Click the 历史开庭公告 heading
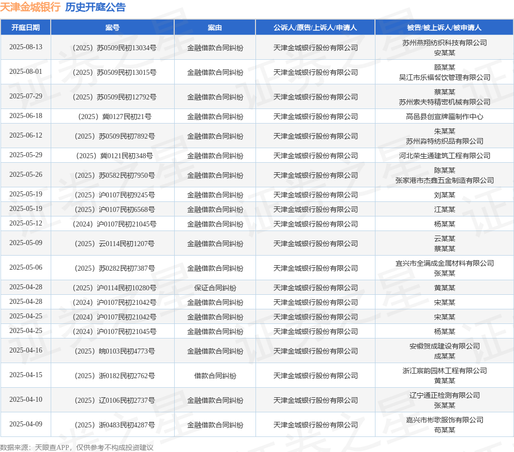The image size is (514, 452). 95,7
